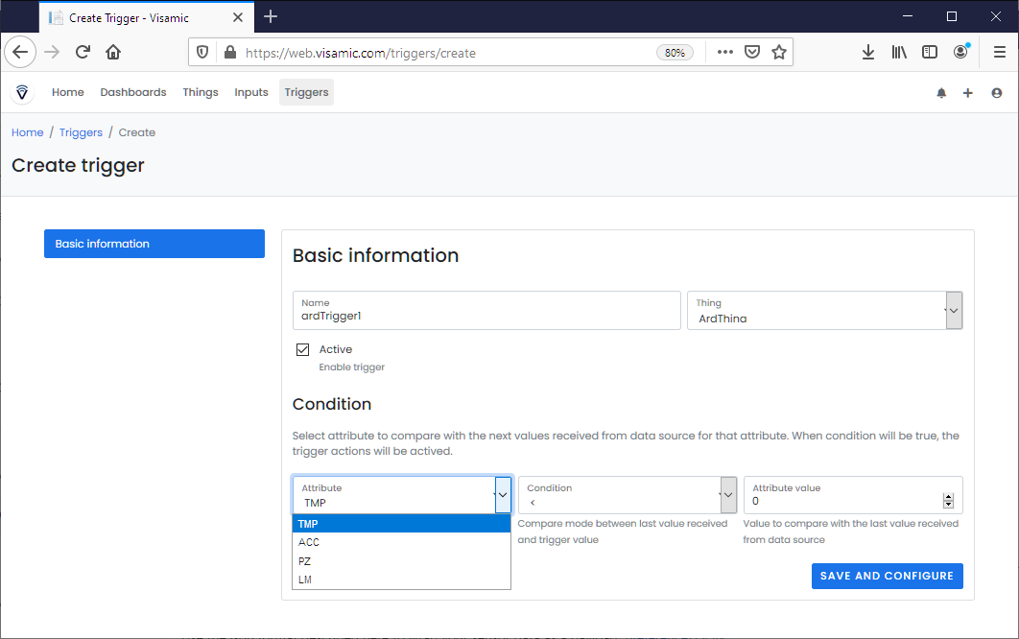Collapse the Attribute dropdown arrow

click(x=503, y=495)
